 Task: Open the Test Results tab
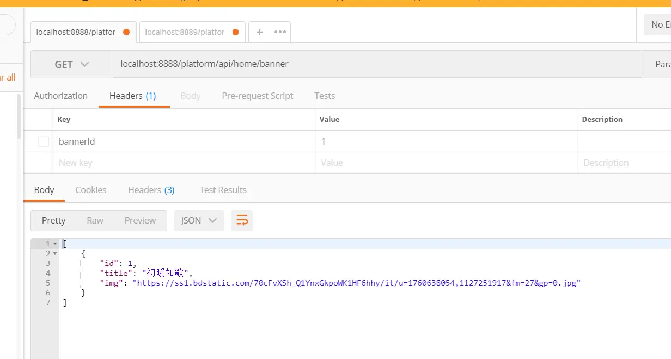223,190
